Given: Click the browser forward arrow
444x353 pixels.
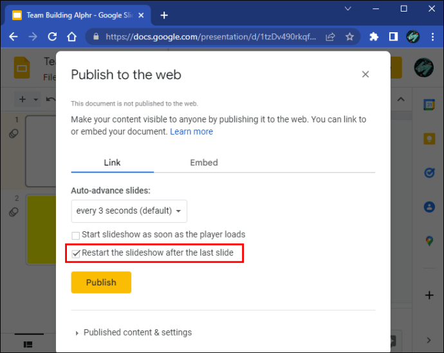Looking at the screenshot, I should (x=33, y=37).
